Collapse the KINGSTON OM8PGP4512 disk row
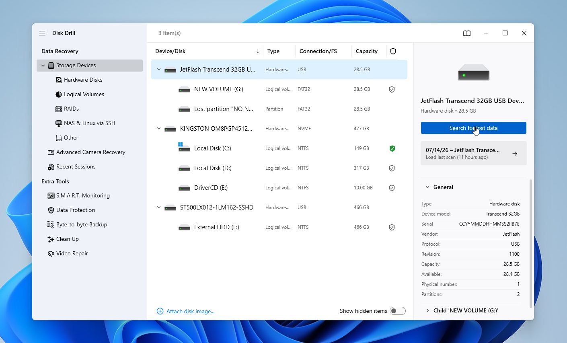The image size is (567, 343). pos(159,129)
